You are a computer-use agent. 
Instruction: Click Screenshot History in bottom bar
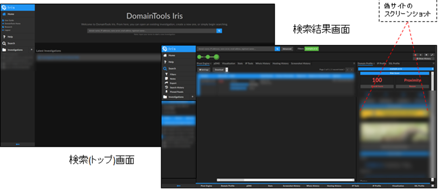[x=292, y=186]
